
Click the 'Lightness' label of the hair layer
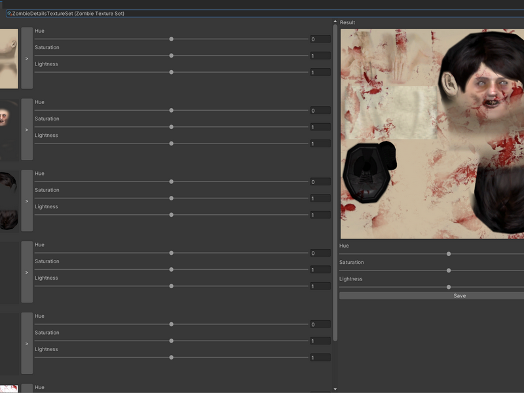pyautogui.click(x=47, y=206)
